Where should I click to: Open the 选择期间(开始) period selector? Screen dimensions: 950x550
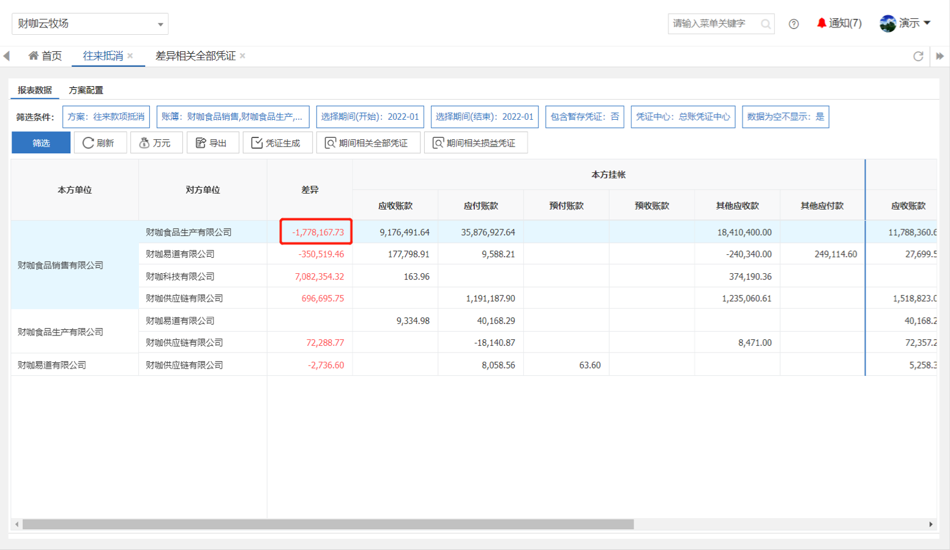370,117
